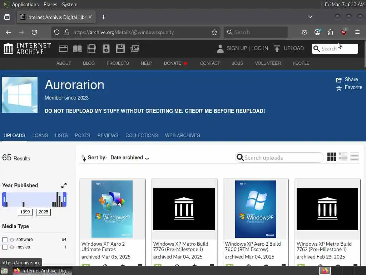Open the images icon in Archive header
Image resolution: width=366 pixels, height=275 pixels.
(x=135, y=49)
